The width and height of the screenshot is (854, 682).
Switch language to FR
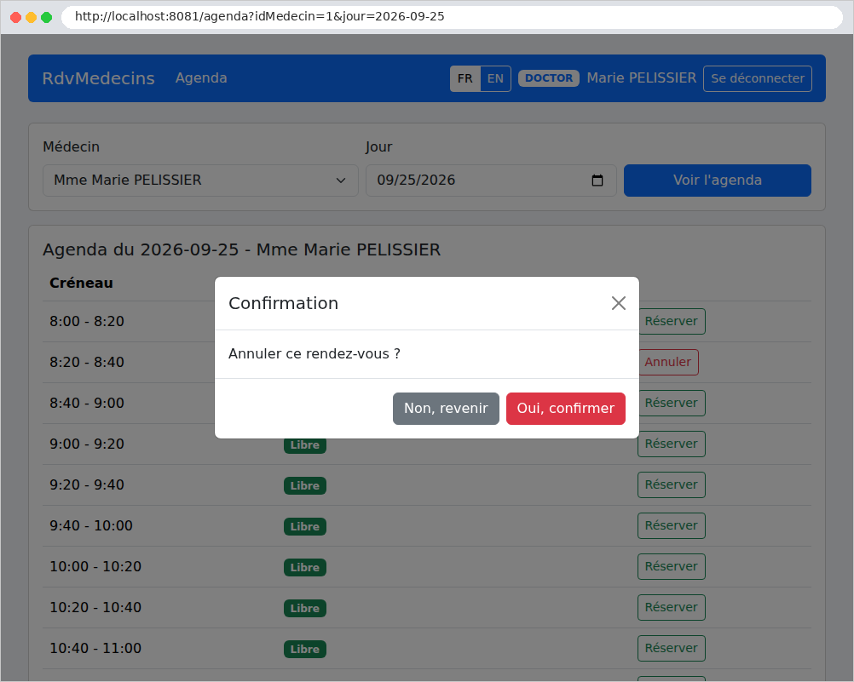pos(465,78)
